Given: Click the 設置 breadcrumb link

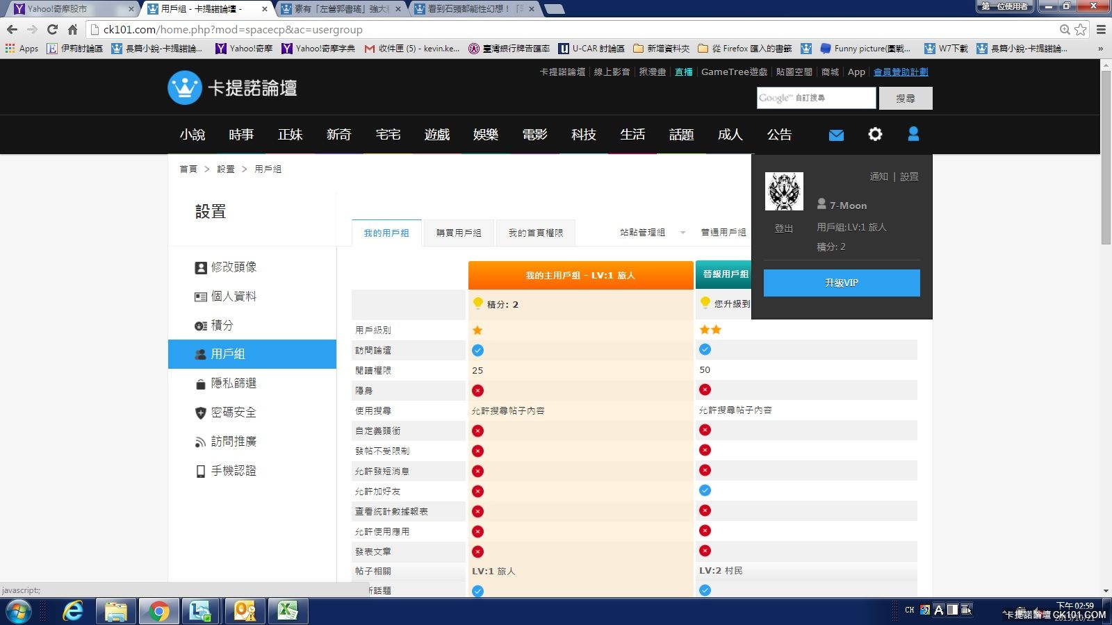Looking at the screenshot, I should point(226,169).
